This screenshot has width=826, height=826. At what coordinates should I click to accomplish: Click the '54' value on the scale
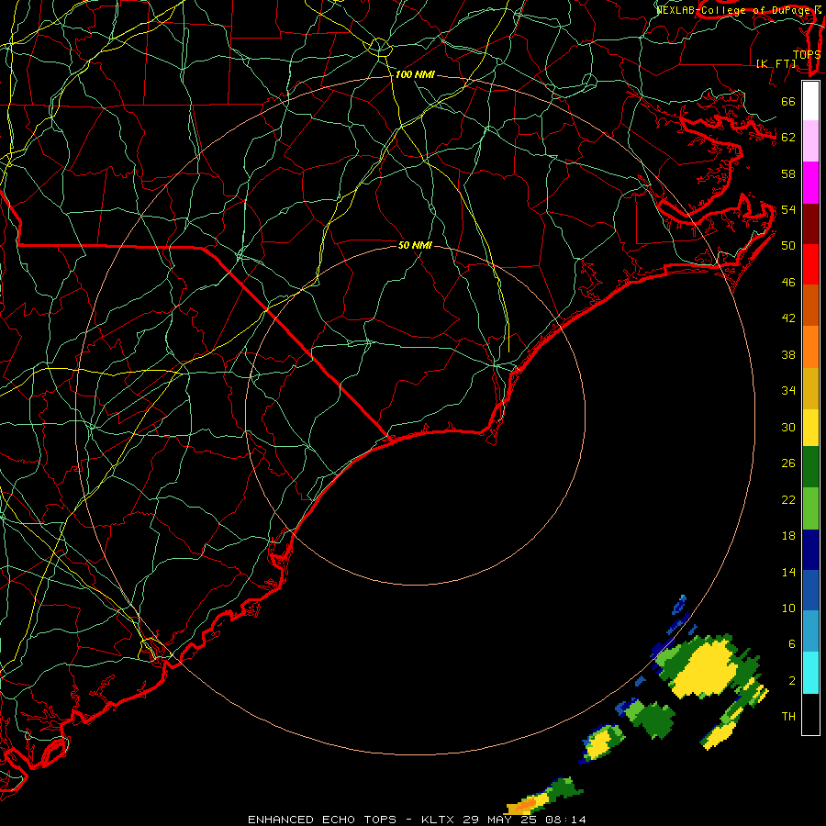coord(788,209)
